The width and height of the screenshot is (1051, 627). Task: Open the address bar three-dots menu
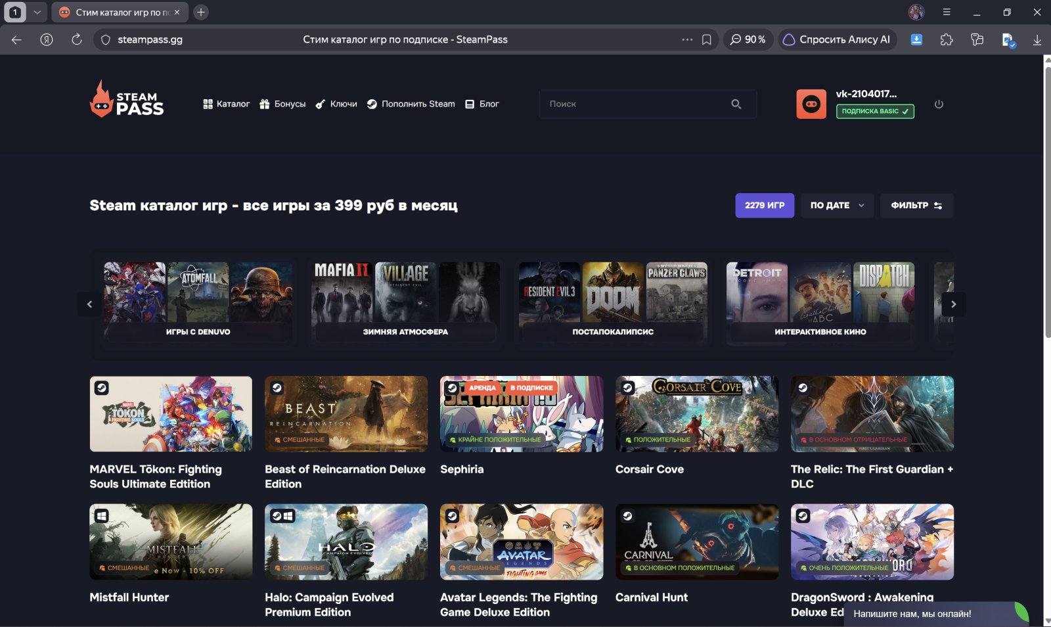point(687,39)
